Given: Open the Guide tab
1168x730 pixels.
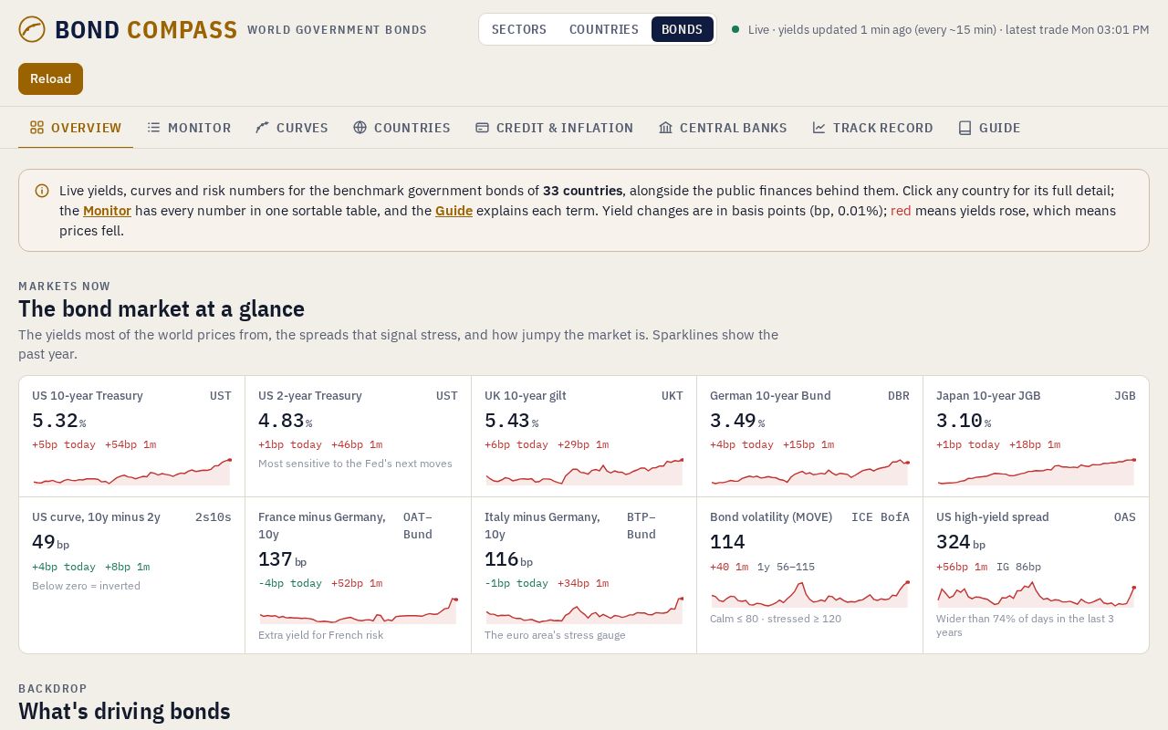Looking at the screenshot, I should point(989,128).
